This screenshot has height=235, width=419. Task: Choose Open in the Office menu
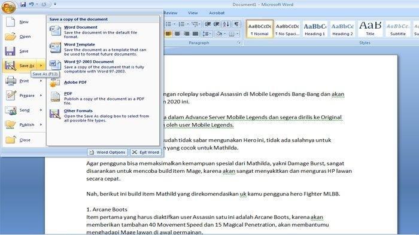[x=24, y=36]
